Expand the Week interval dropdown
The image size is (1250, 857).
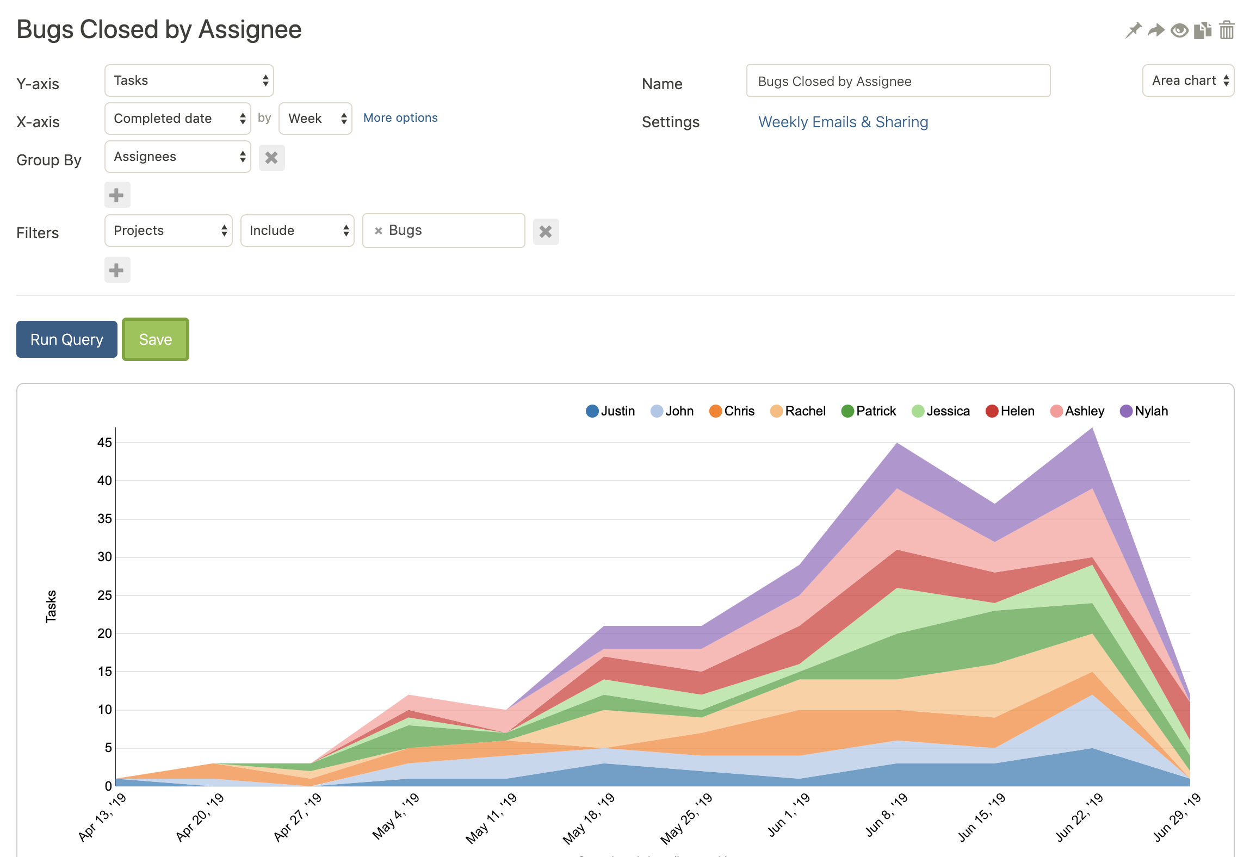click(x=315, y=119)
